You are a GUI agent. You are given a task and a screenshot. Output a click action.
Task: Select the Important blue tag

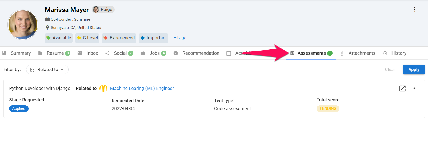point(154,38)
